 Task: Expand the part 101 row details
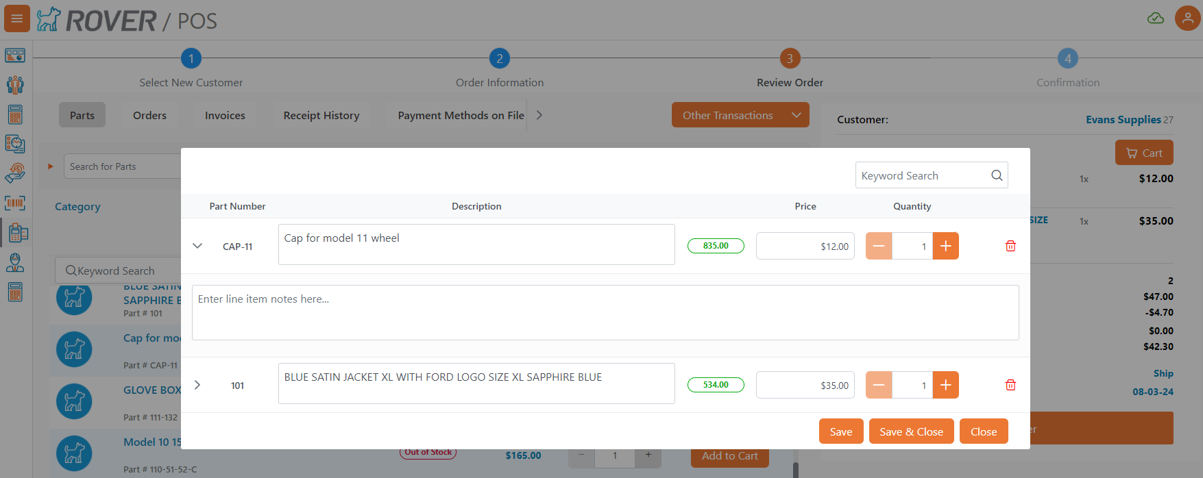tap(197, 385)
